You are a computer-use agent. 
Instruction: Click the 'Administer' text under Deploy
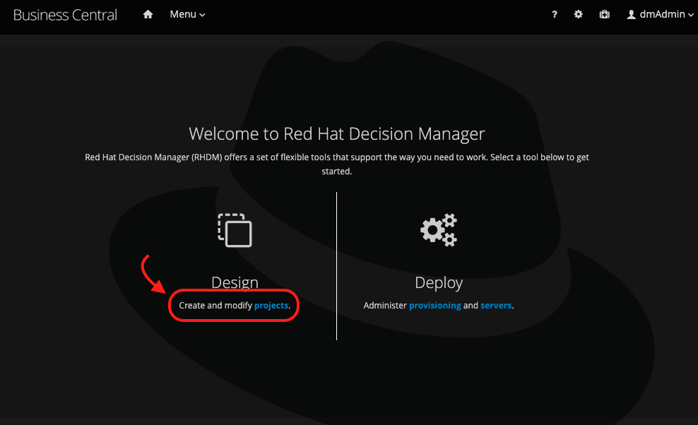click(x=385, y=306)
